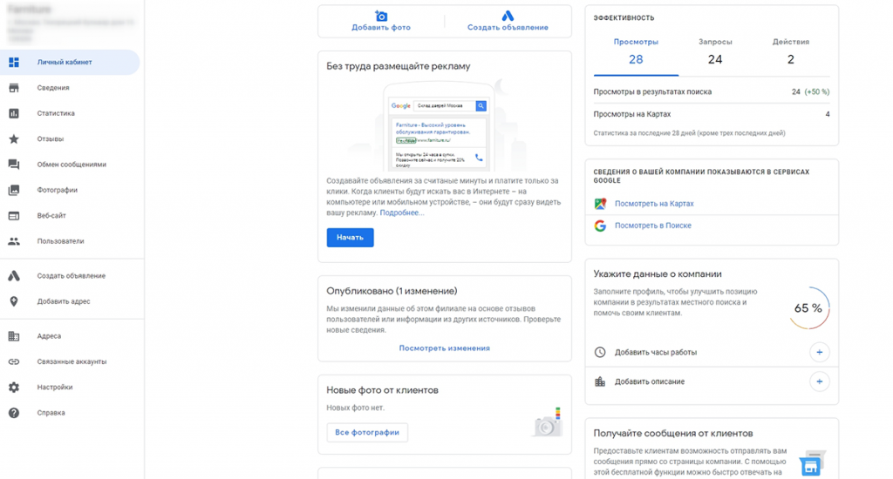Open Фотографии in the sidebar menu
Viewport: 893px width, 479px height.
(x=58, y=190)
